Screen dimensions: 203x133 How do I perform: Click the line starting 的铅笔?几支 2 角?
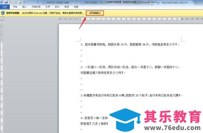pos(94,123)
